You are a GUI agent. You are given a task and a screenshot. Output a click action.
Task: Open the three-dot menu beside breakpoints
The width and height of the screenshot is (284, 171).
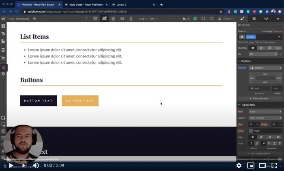(x=86, y=19)
